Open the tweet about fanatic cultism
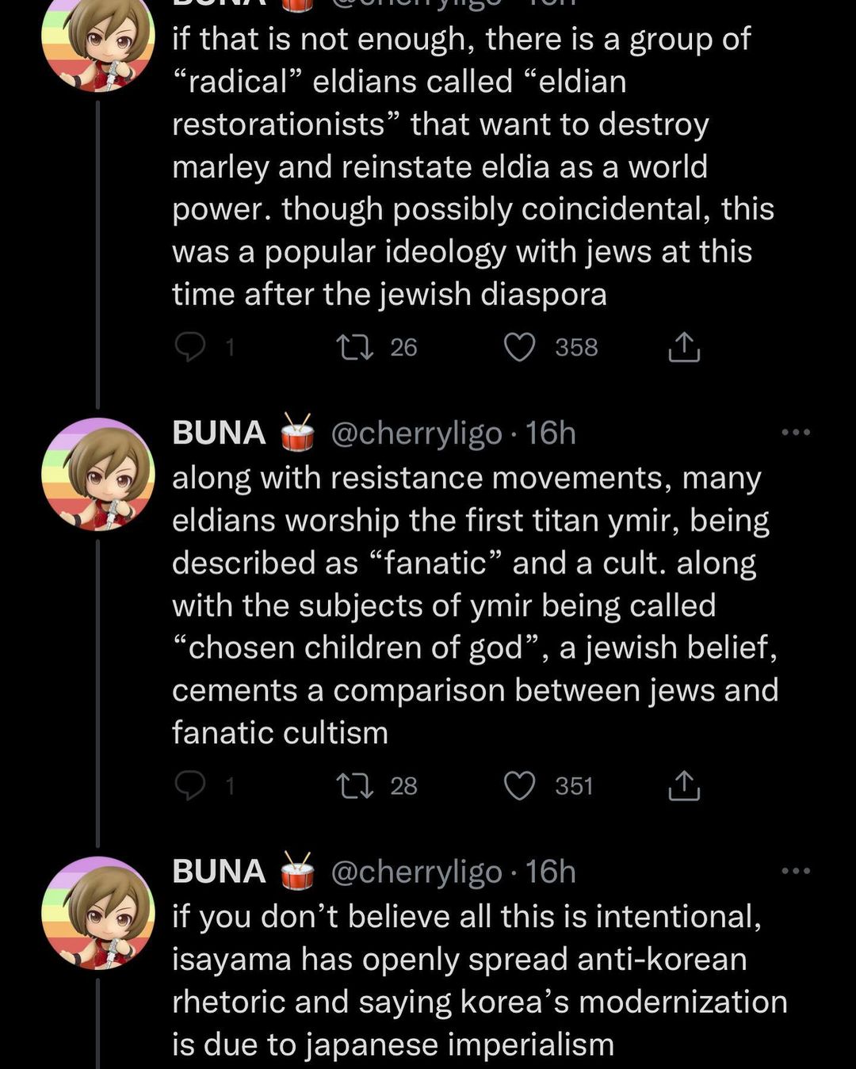Image resolution: width=856 pixels, height=1069 pixels. (x=475, y=605)
